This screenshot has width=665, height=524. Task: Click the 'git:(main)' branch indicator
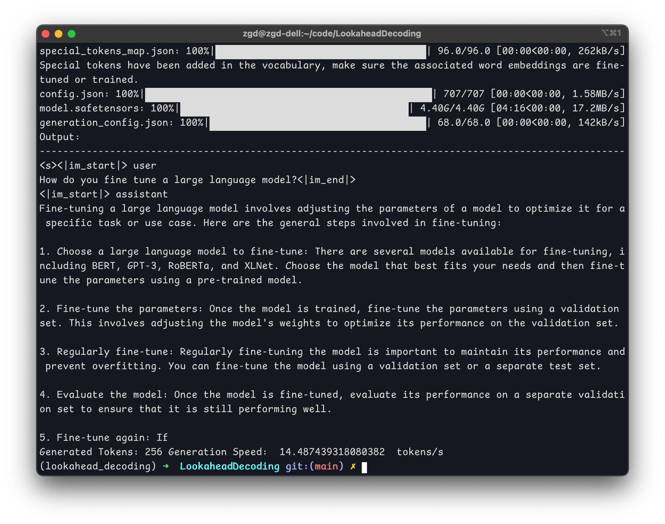(314, 466)
